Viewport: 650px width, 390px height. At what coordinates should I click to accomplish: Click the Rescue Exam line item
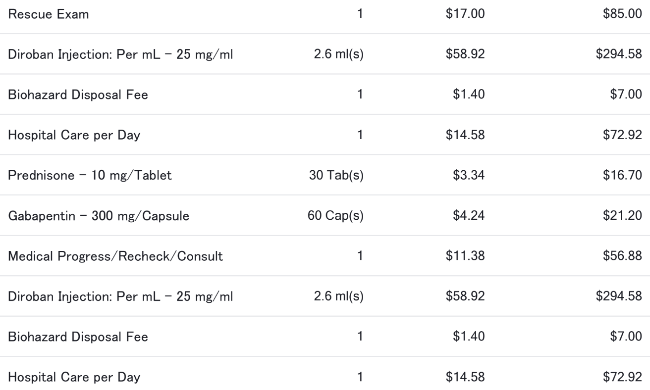pyautogui.click(x=48, y=14)
